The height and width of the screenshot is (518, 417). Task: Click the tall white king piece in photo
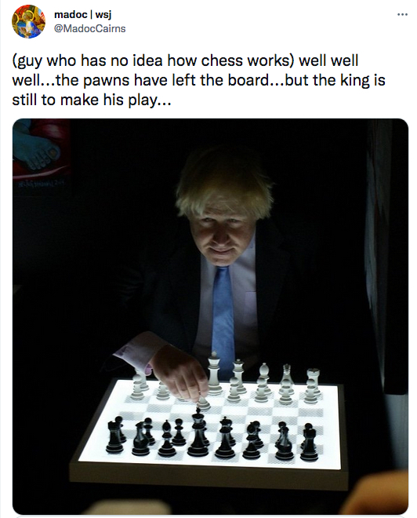click(215, 374)
